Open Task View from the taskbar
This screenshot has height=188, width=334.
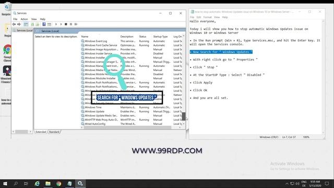tap(26, 183)
